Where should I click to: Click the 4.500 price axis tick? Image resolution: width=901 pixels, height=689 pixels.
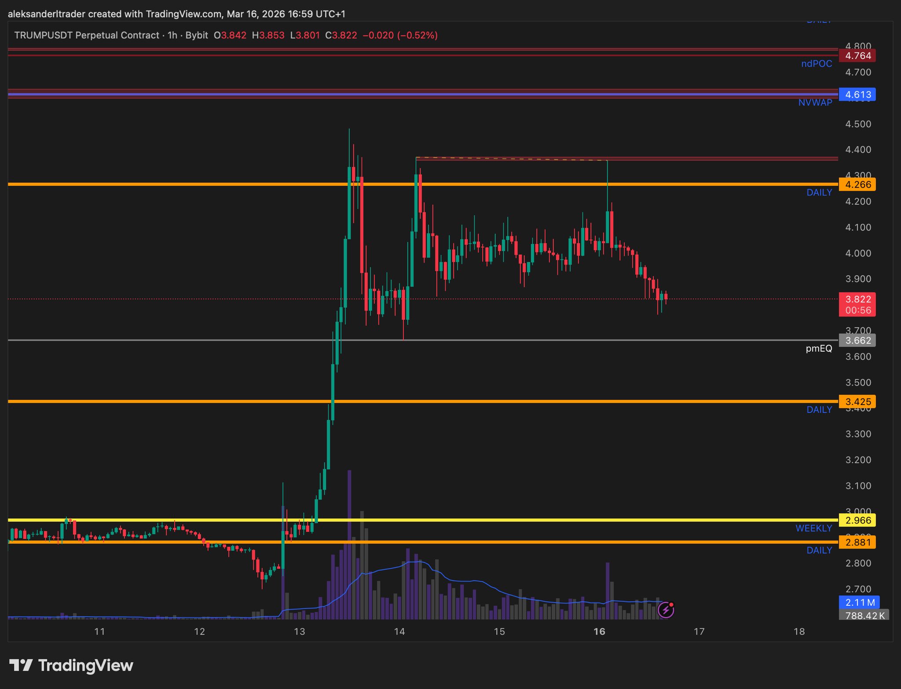(x=858, y=124)
